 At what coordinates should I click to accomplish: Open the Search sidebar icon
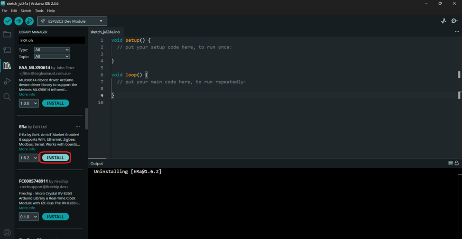(7, 97)
